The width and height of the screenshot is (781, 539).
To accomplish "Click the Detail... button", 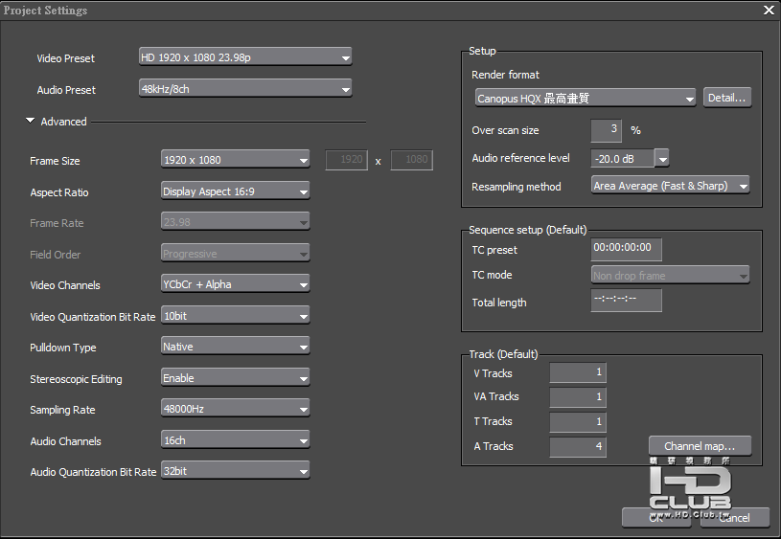I will pyautogui.click(x=727, y=98).
